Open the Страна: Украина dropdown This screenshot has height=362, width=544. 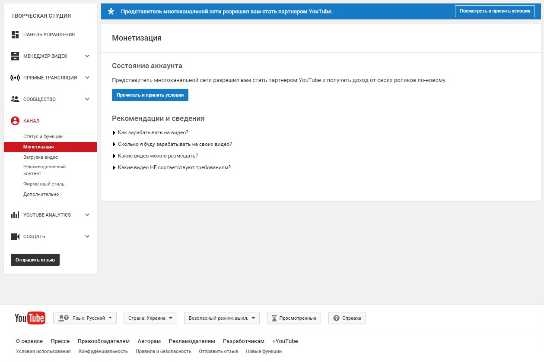(150, 318)
